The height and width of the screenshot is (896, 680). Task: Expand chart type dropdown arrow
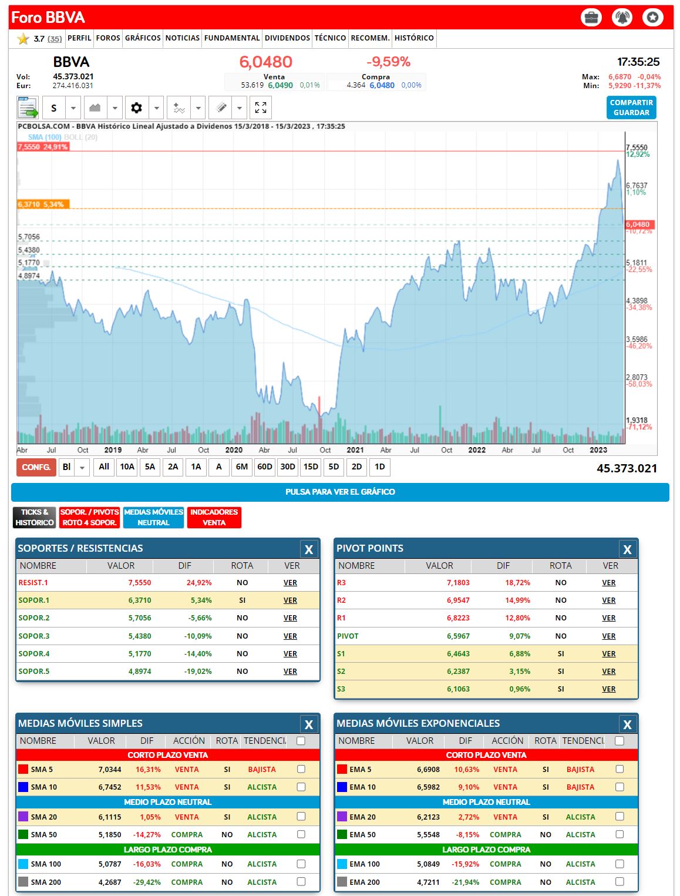point(115,108)
